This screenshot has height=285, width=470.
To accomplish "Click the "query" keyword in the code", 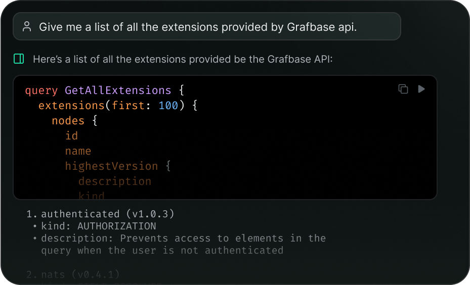I will point(41,90).
